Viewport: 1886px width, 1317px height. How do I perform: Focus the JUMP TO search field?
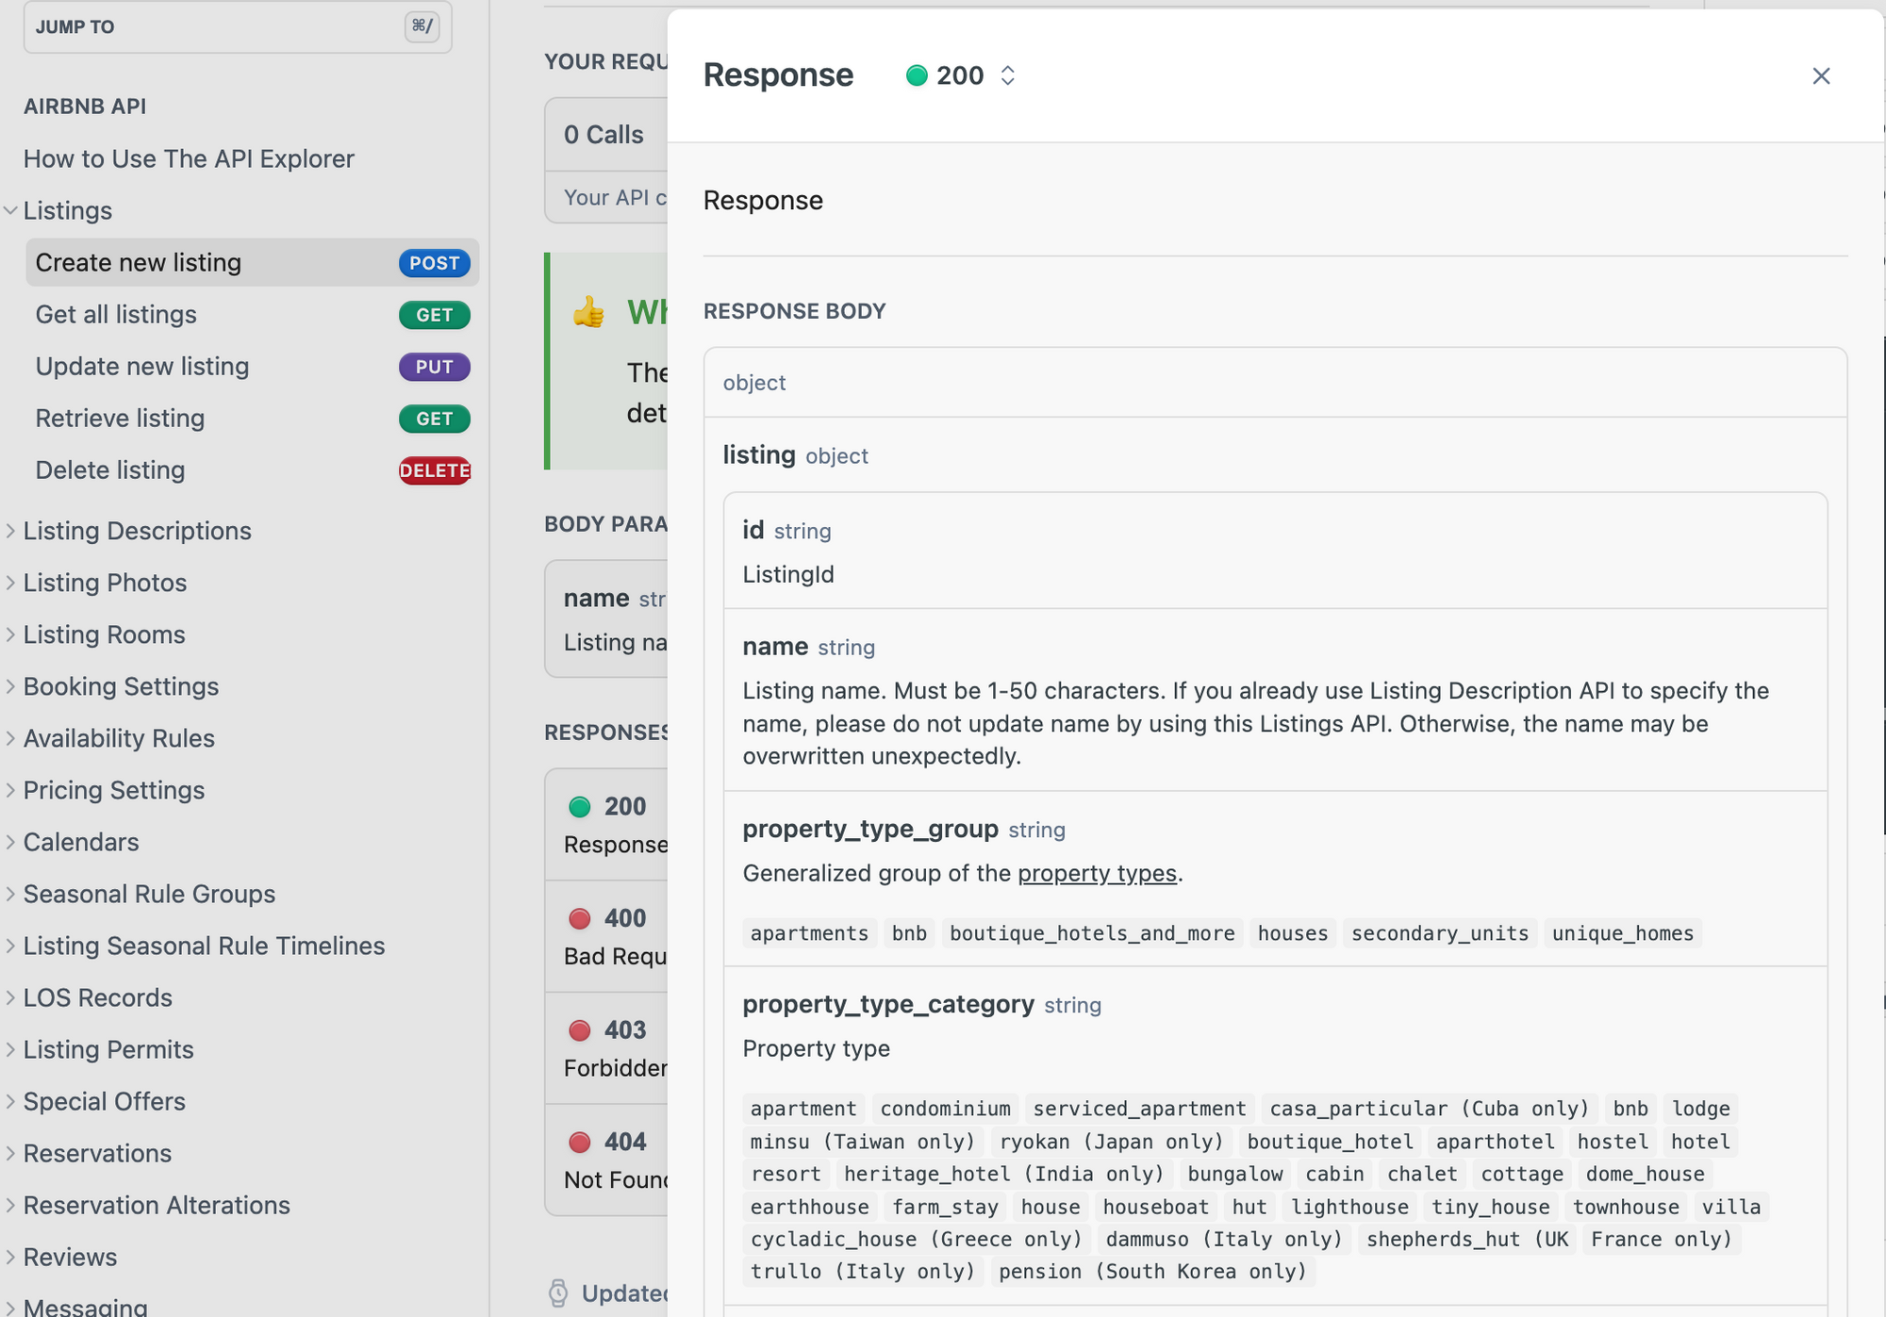tap(238, 26)
